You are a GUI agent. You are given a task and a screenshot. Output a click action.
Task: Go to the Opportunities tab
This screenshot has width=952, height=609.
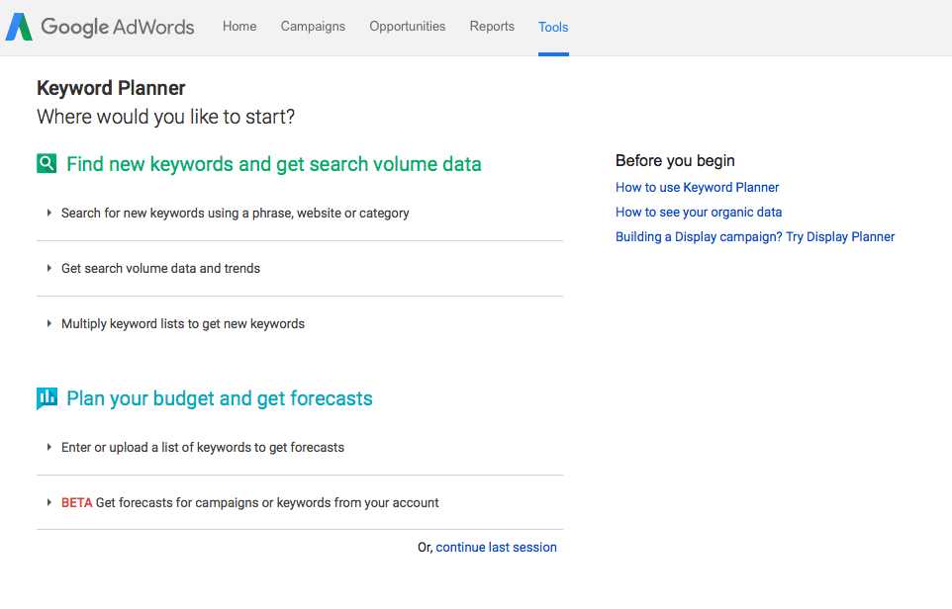click(x=408, y=27)
